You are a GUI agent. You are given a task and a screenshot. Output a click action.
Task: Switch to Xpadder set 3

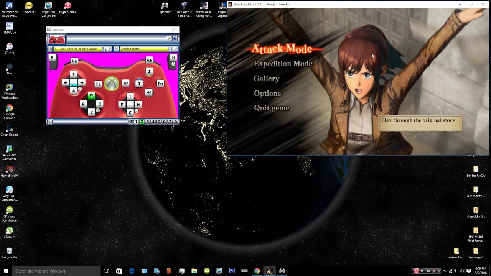click(x=147, y=122)
